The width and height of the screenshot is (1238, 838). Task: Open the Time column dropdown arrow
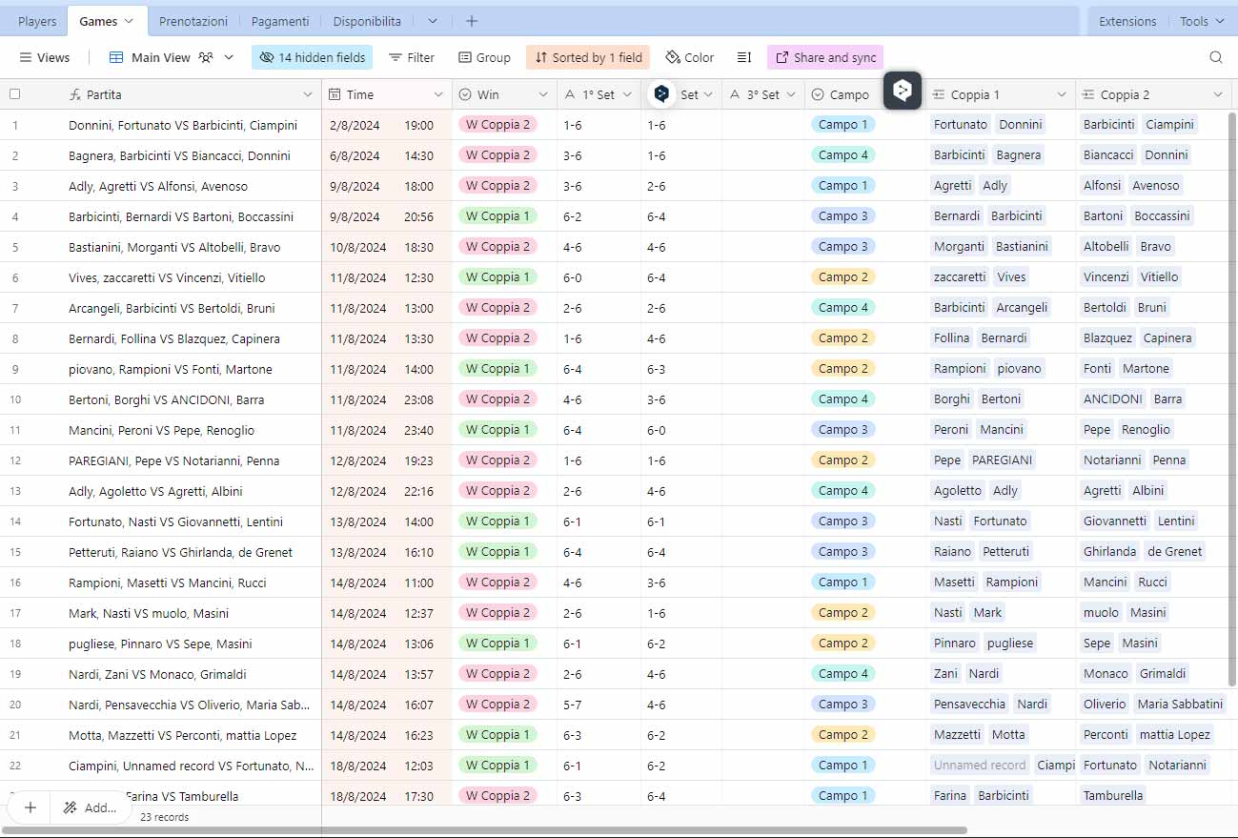[438, 94]
